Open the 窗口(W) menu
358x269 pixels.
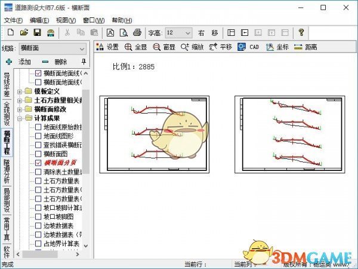[x=94, y=20]
